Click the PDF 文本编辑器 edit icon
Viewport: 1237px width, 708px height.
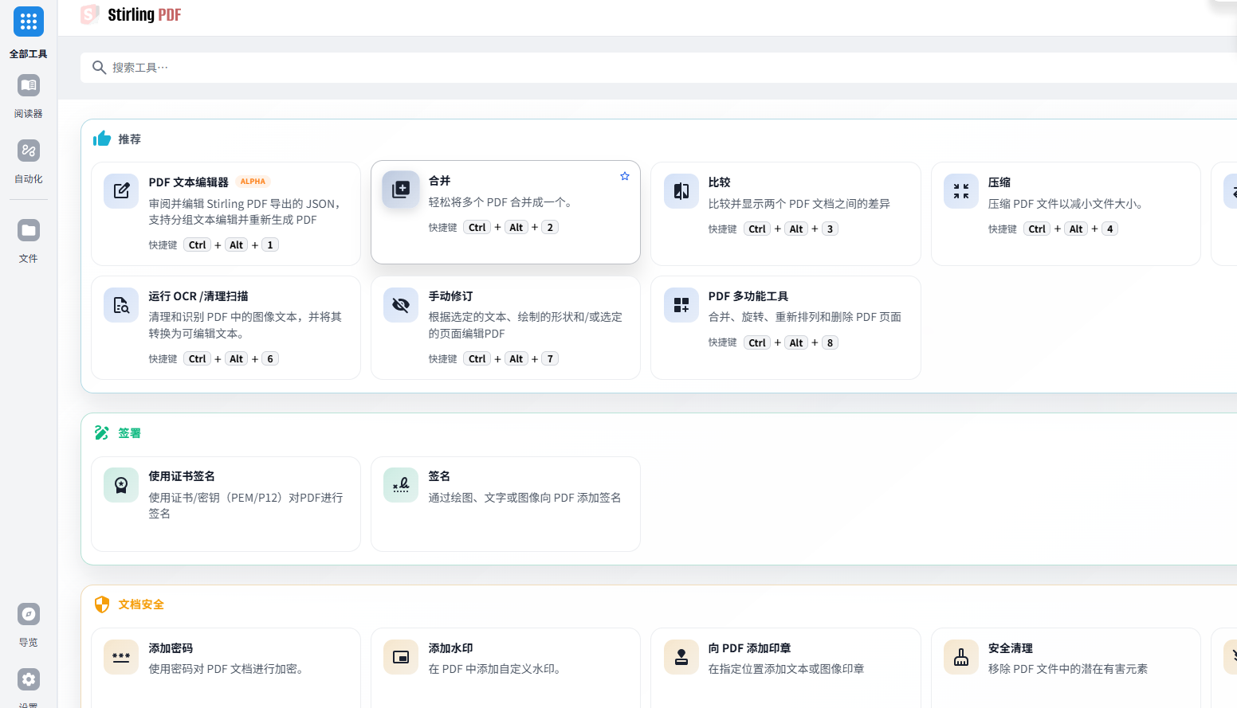coord(121,191)
